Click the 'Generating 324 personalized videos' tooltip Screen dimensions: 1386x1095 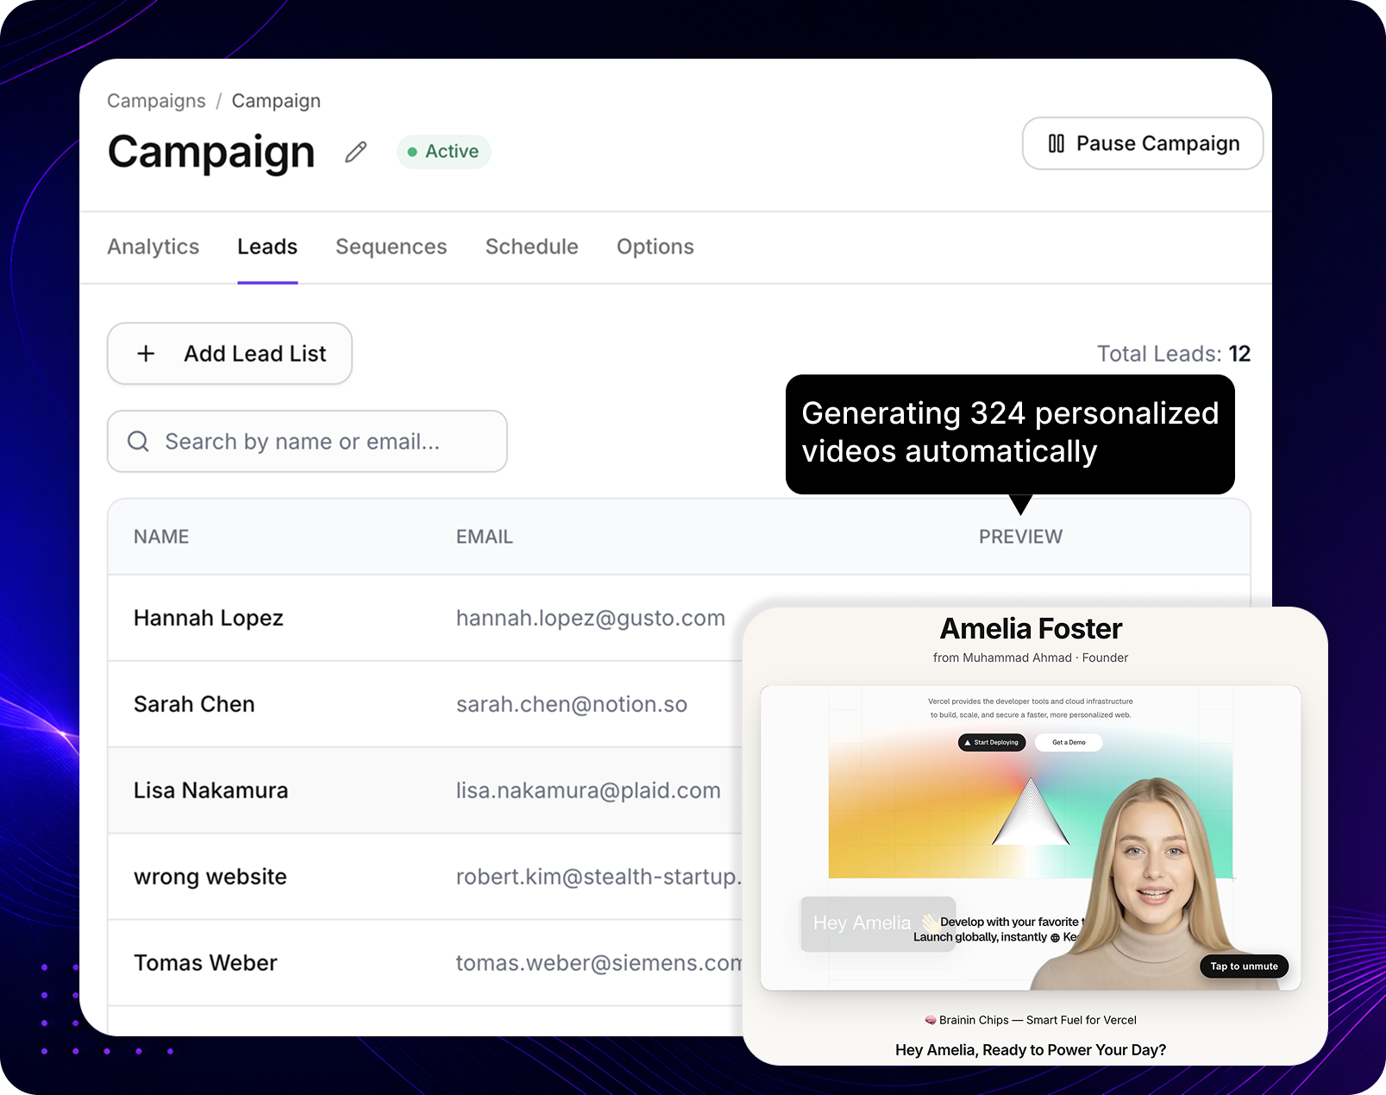tap(1010, 434)
